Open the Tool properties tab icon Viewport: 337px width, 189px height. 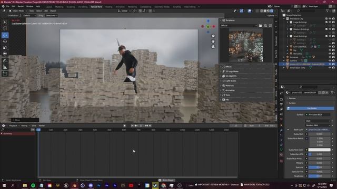281,93
